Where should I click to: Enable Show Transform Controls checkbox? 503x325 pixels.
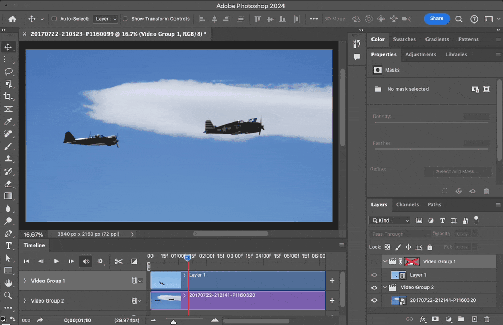pyautogui.click(x=125, y=19)
